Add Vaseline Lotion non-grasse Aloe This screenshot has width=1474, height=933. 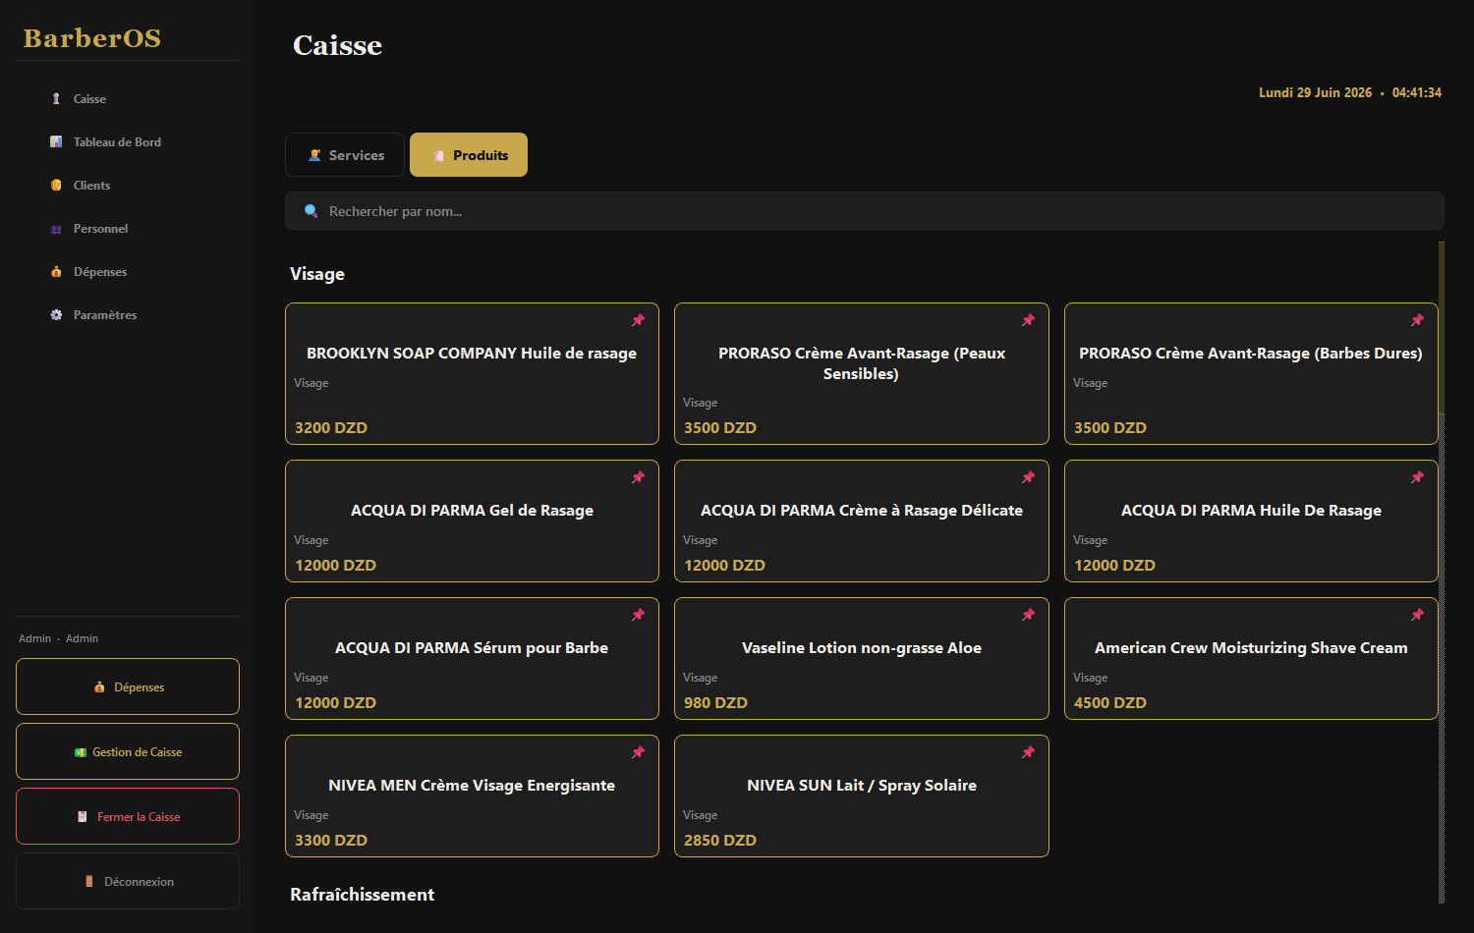[x=862, y=659]
